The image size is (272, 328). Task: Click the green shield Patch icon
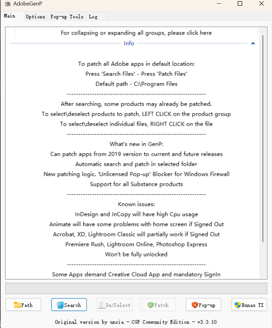(x=150, y=305)
